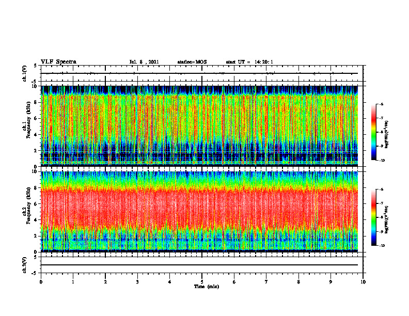Click the "-10" label on the ch.2 color bar
Image resolution: width=409 pixels, height=316 pixels.
click(x=382, y=246)
